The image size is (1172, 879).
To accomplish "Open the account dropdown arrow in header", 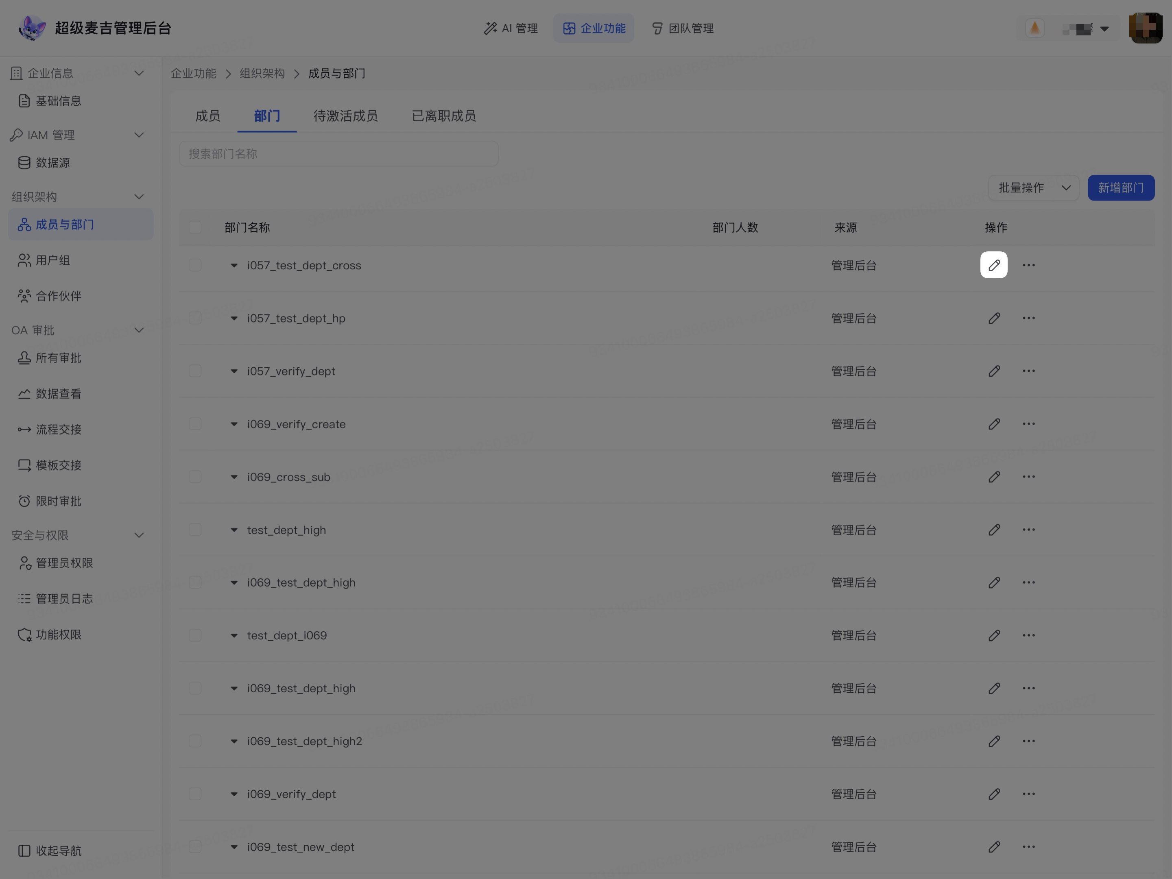I will [1104, 28].
